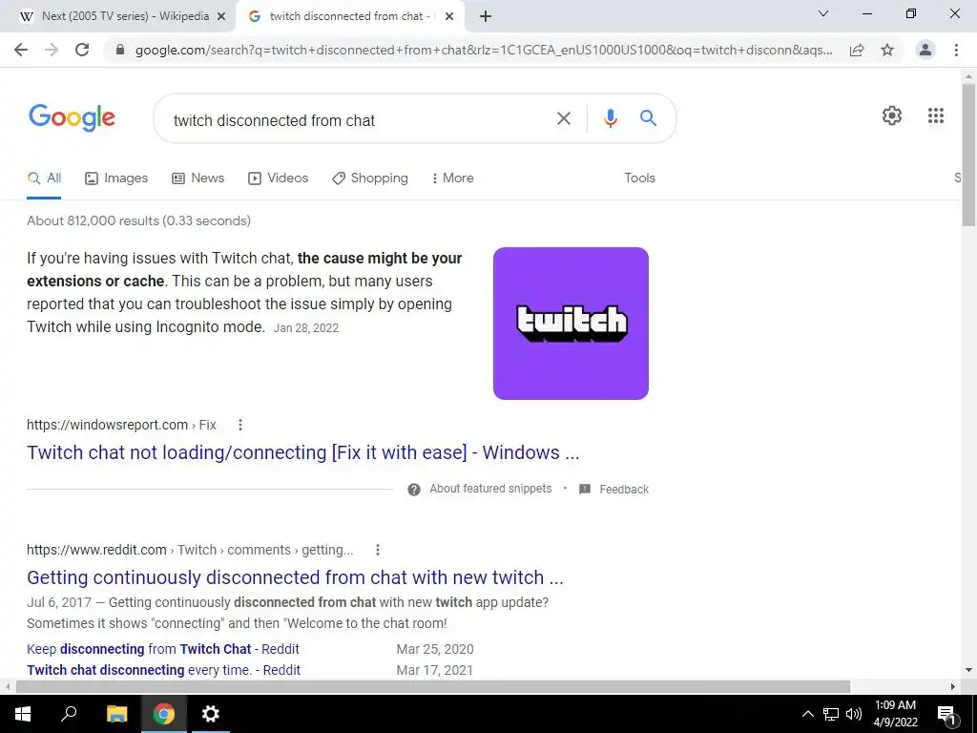This screenshot has height=733, width=977.
Task: Bookmark this tab with the star
Action: 887,50
